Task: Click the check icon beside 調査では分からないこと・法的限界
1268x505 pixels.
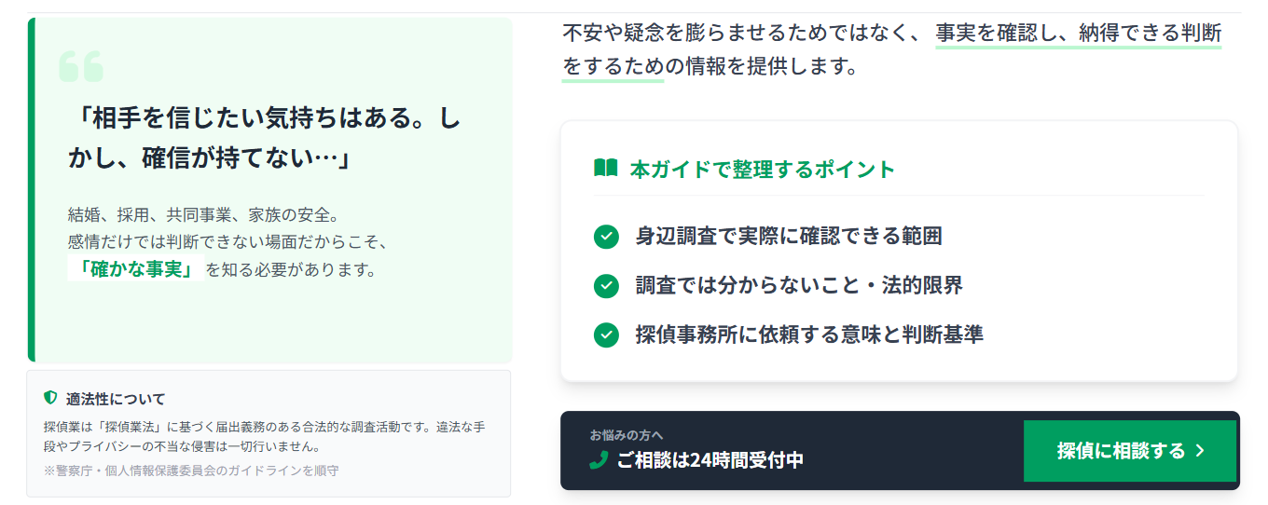Action: point(606,285)
